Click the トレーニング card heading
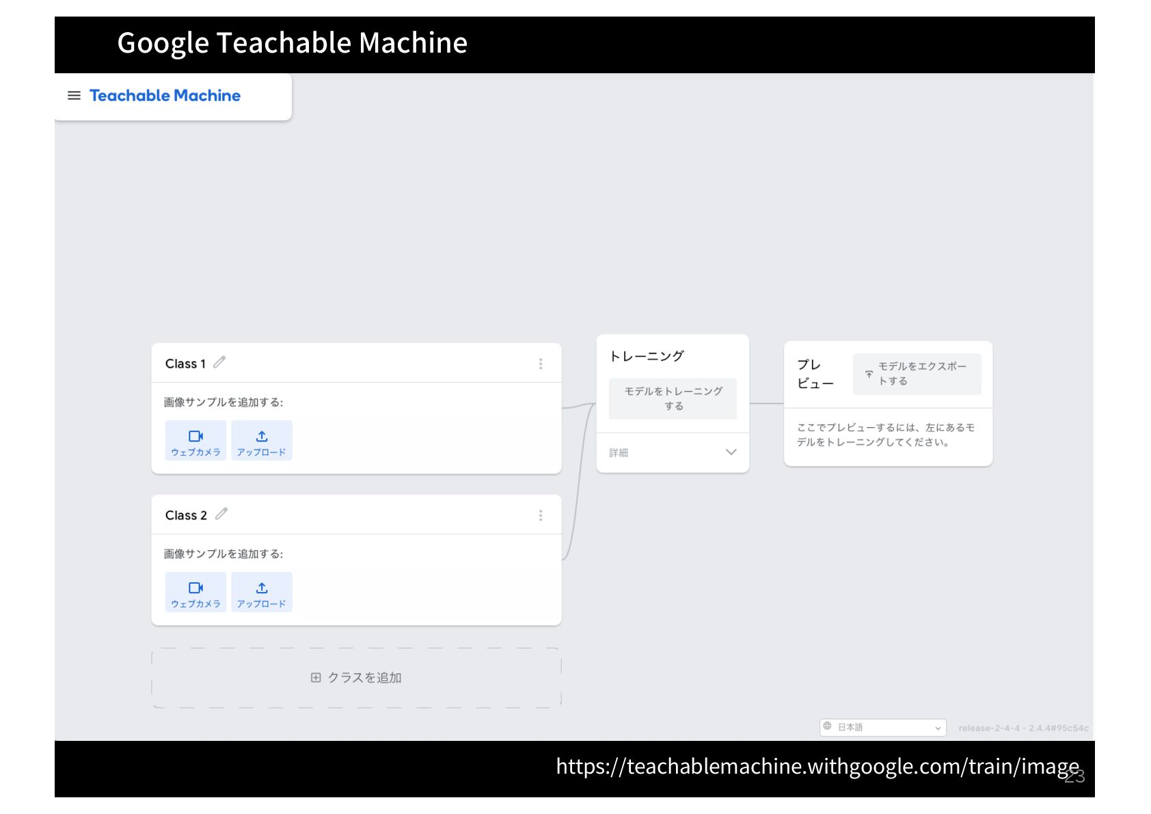 pos(647,356)
